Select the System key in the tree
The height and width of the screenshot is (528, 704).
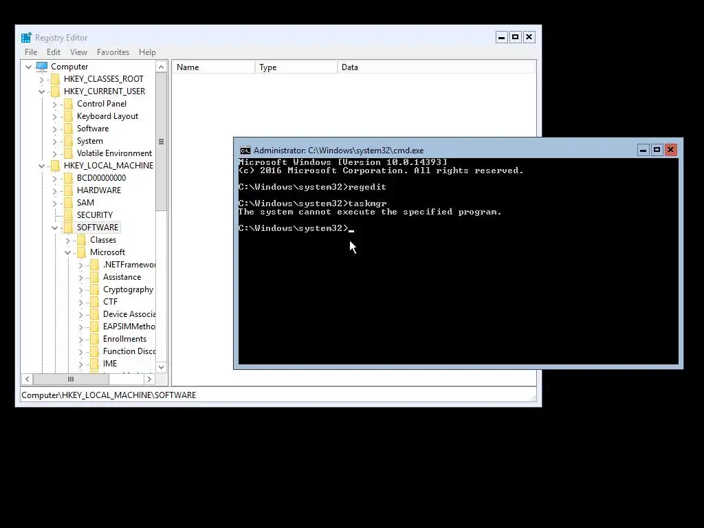click(x=90, y=141)
